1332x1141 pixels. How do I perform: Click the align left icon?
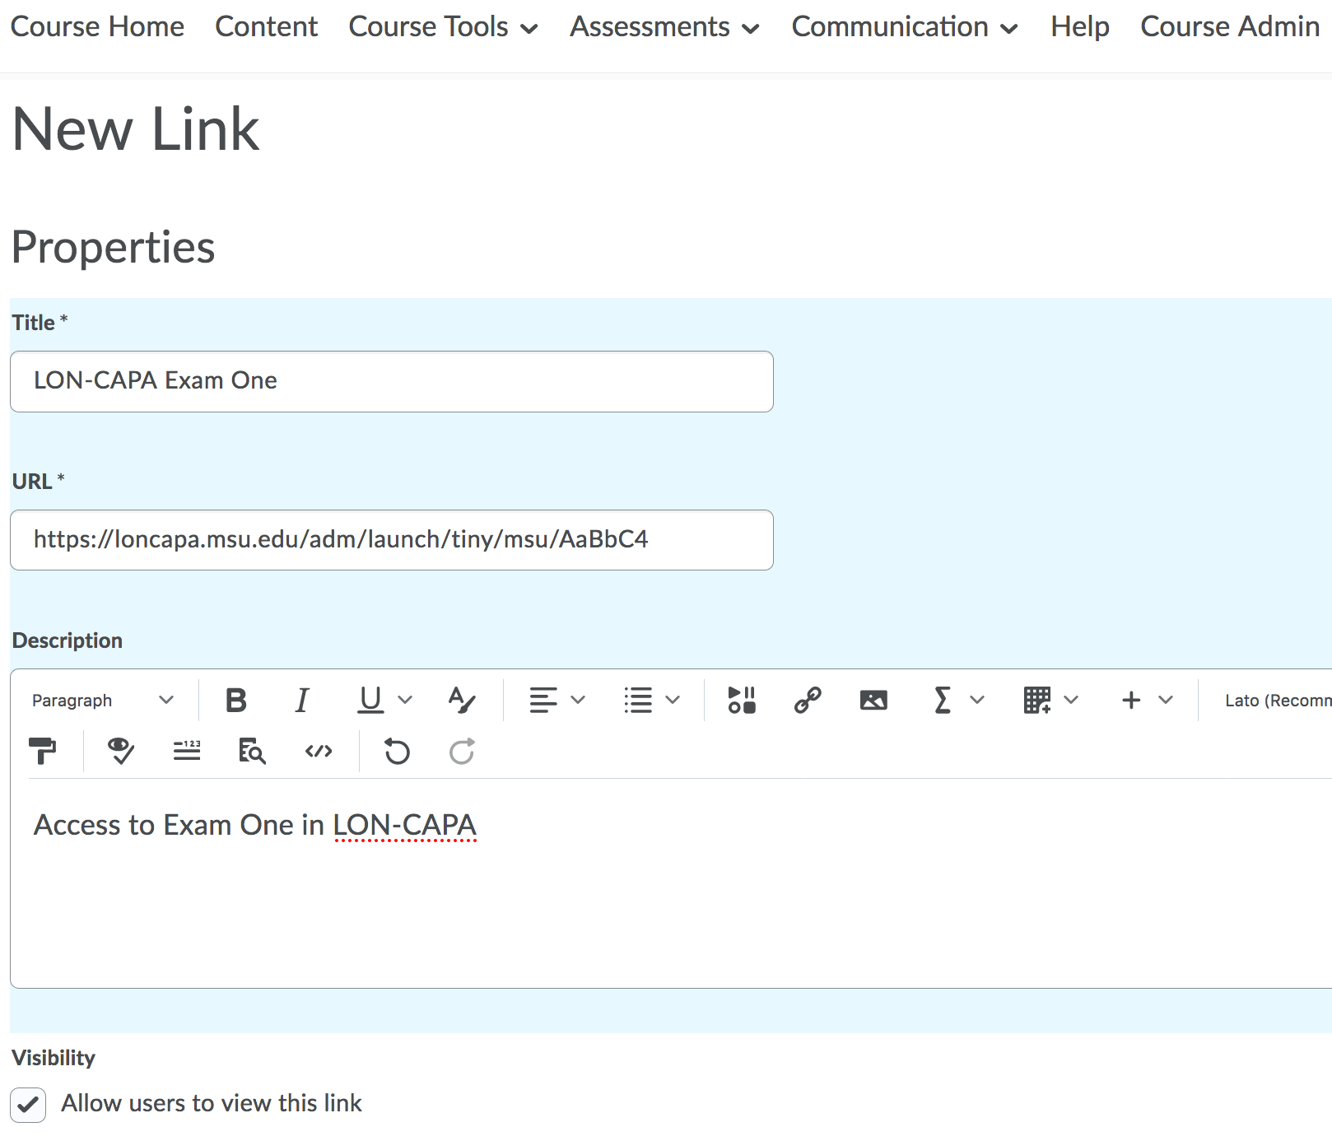(x=543, y=701)
